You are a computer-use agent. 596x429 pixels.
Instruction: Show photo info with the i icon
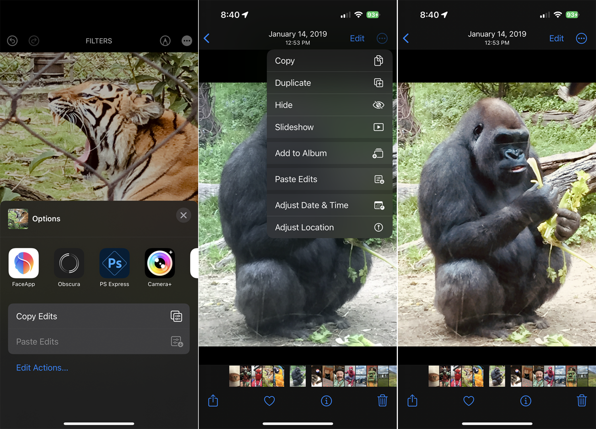pos(525,401)
